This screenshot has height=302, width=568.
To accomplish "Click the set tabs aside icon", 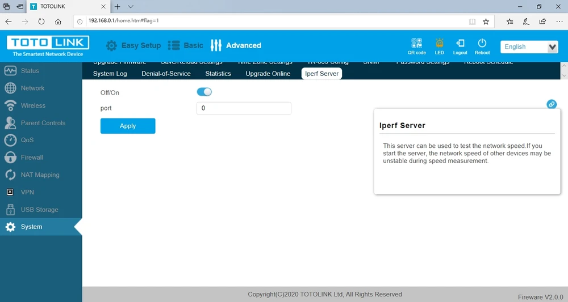I will [20, 6].
